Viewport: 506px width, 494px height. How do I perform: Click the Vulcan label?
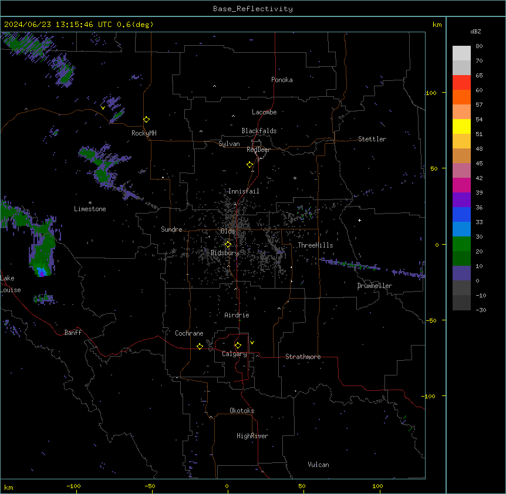pyautogui.click(x=318, y=465)
